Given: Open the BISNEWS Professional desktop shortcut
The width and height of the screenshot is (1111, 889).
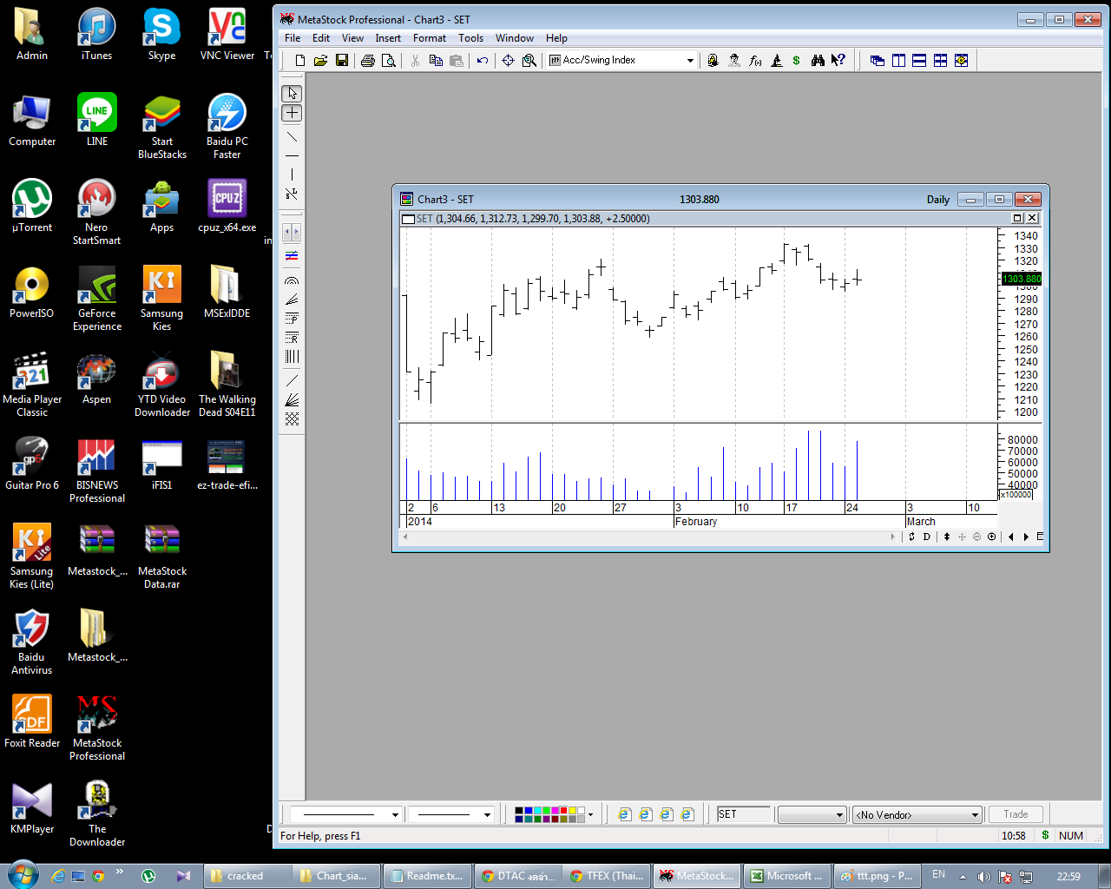Looking at the screenshot, I should pos(97,471).
